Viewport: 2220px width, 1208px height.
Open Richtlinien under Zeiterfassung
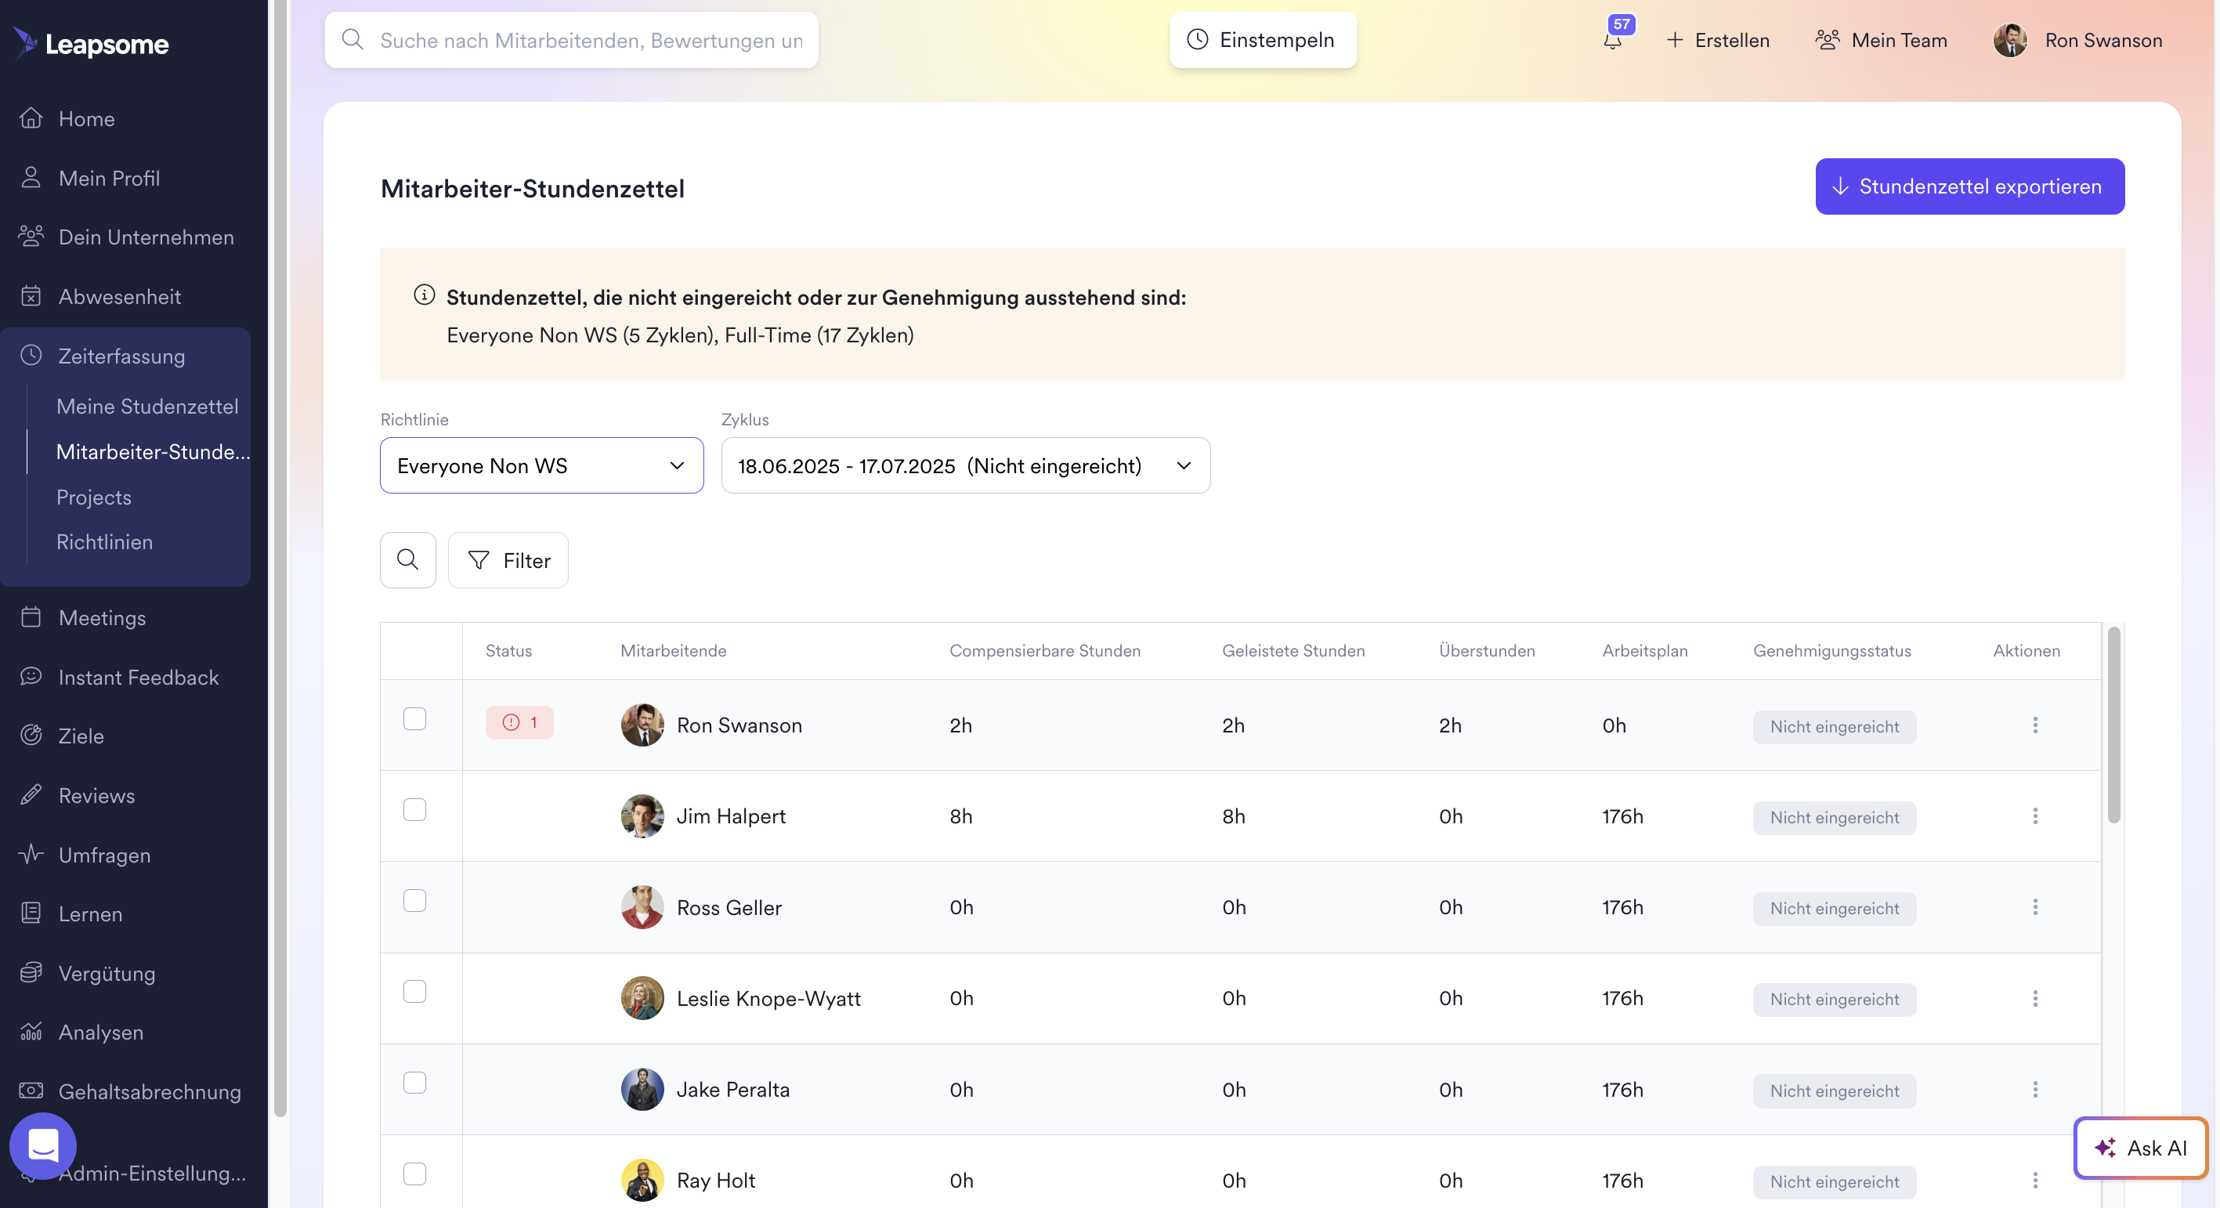tap(104, 542)
